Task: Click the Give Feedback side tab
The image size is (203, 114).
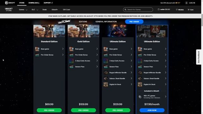Action: pos(199,57)
